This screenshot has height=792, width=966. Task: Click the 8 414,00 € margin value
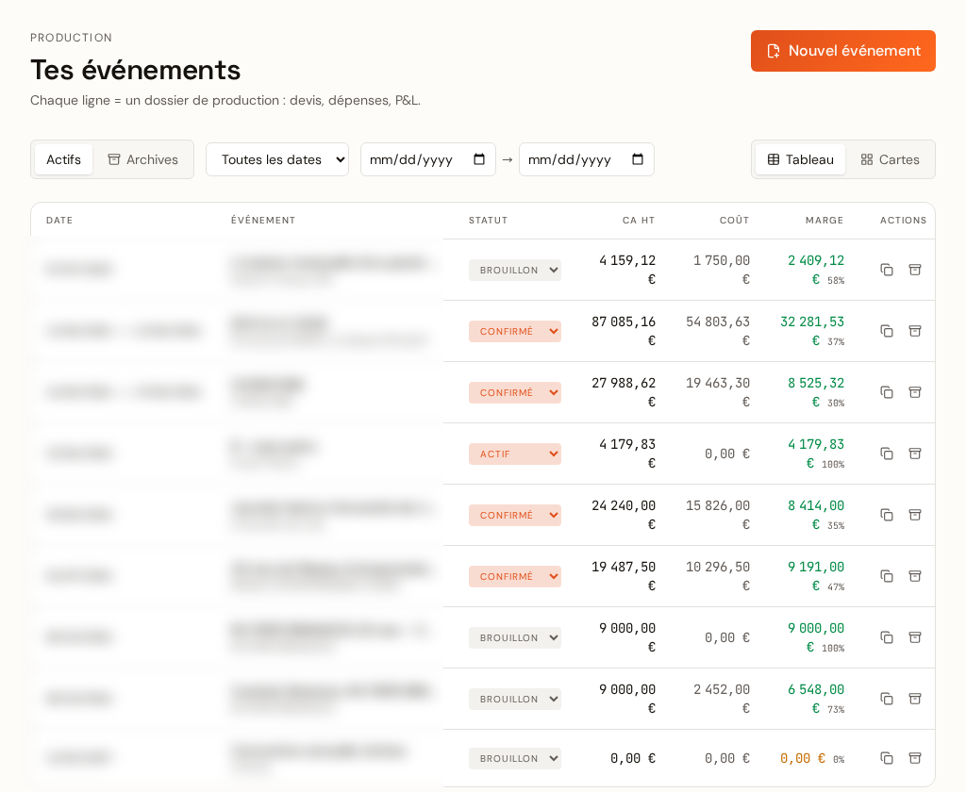[816, 515]
